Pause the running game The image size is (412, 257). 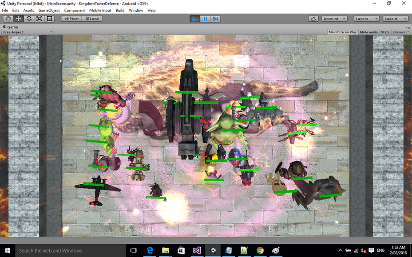click(x=205, y=19)
